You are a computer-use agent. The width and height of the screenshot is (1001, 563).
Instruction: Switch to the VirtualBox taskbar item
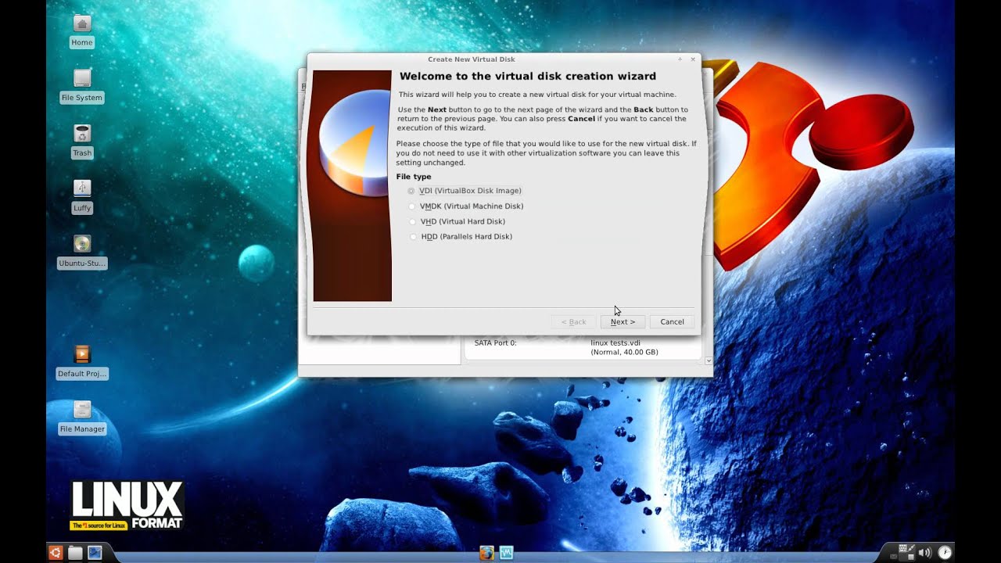point(506,553)
